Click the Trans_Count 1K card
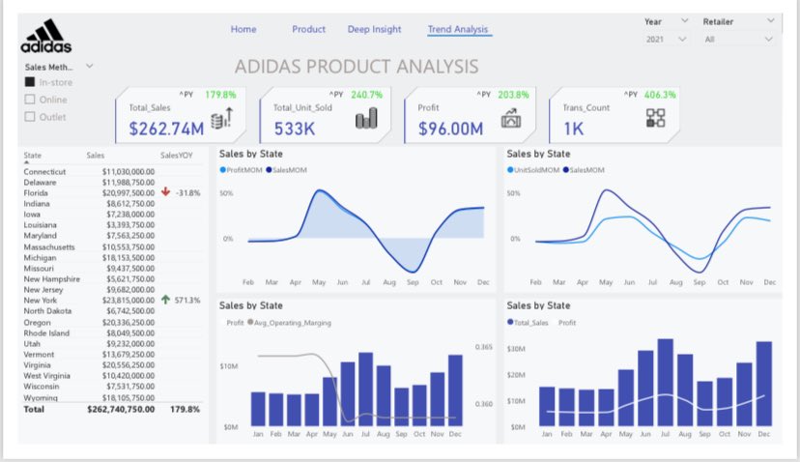Image resolution: width=800 pixels, height=462 pixels. pyautogui.click(x=614, y=116)
